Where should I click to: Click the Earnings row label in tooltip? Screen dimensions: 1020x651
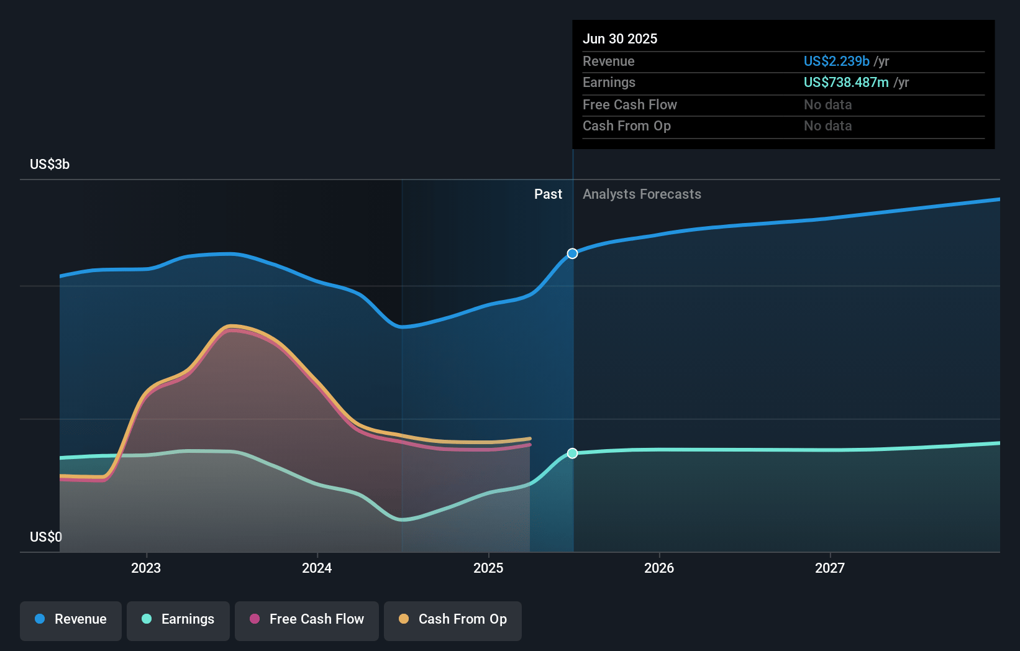click(x=609, y=82)
